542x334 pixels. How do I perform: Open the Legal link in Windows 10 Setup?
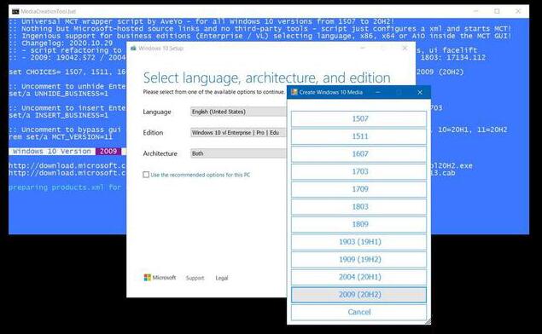[x=222, y=278]
